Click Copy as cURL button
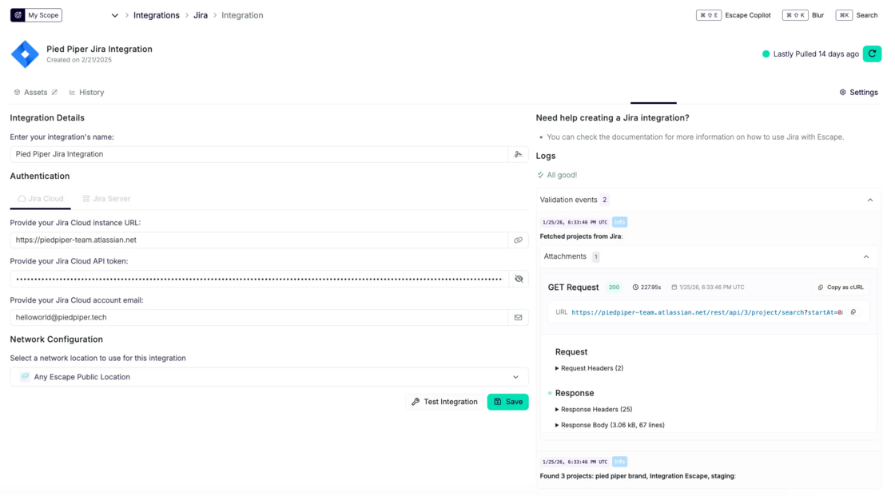The height and width of the screenshot is (496, 895). tap(841, 287)
